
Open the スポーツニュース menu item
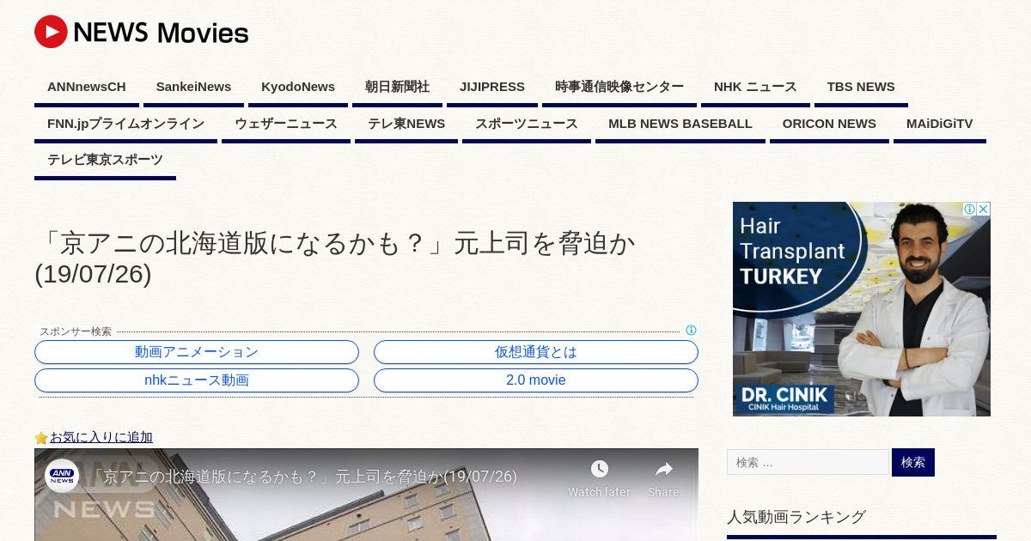pyautogui.click(x=527, y=125)
